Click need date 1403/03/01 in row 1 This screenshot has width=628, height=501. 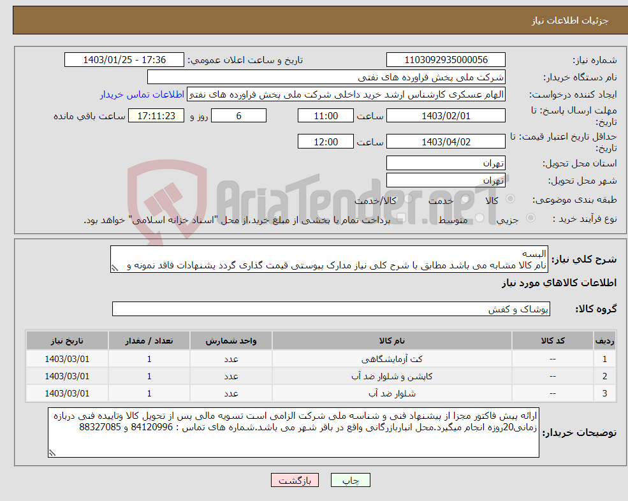67,359
